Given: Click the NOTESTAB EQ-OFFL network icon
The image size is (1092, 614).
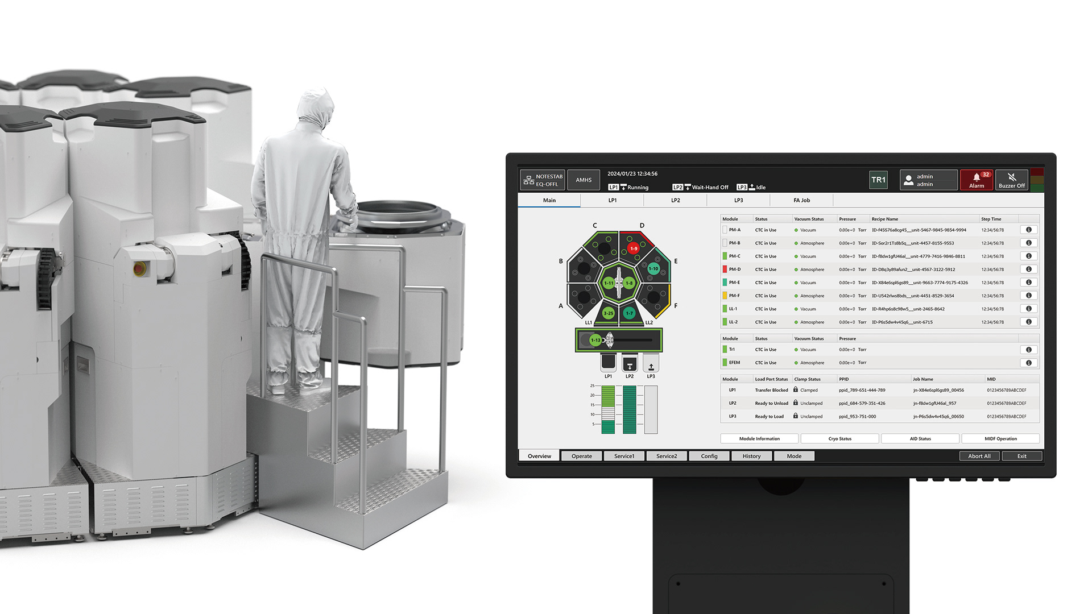Looking at the screenshot, I should click(x=528, y=180).
